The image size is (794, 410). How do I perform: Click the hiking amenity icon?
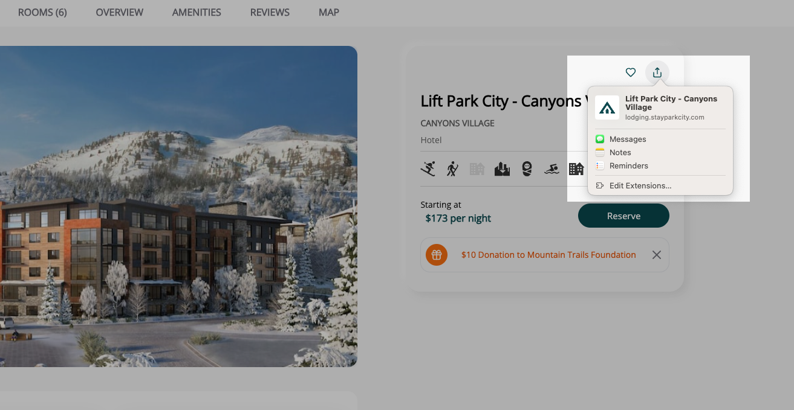[452, 168]
